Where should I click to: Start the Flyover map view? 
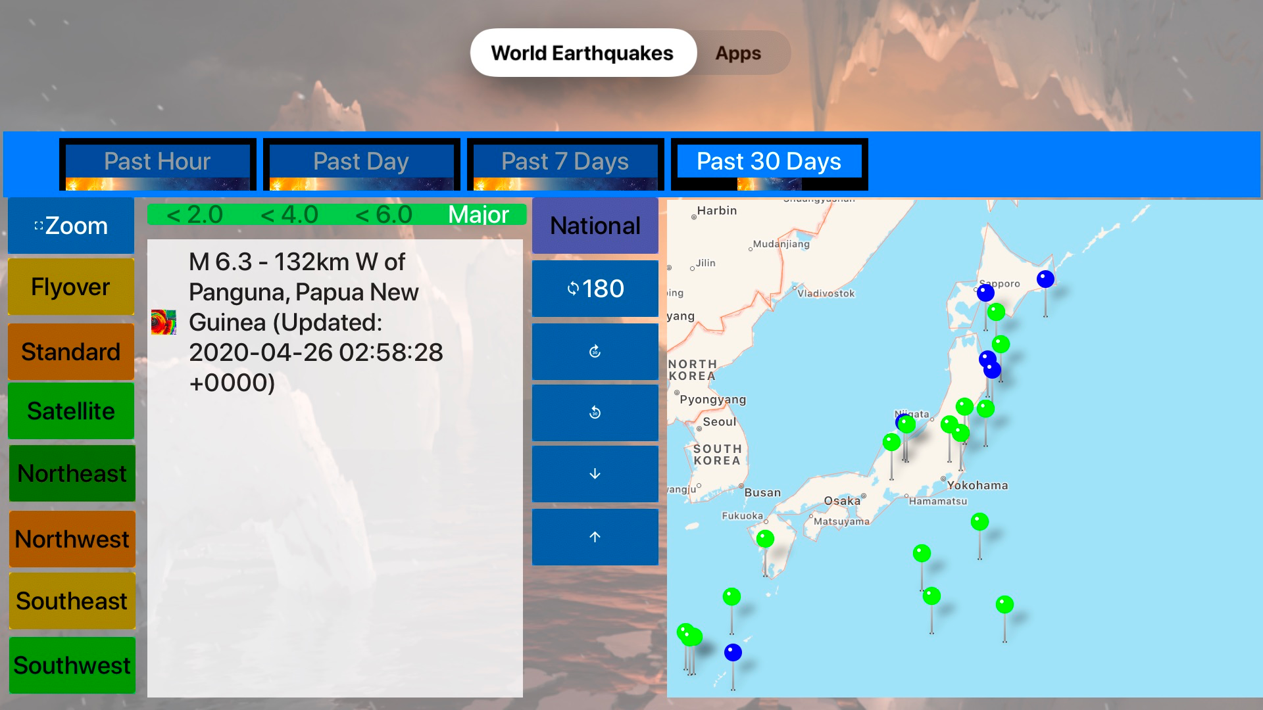tap(71, 287)
